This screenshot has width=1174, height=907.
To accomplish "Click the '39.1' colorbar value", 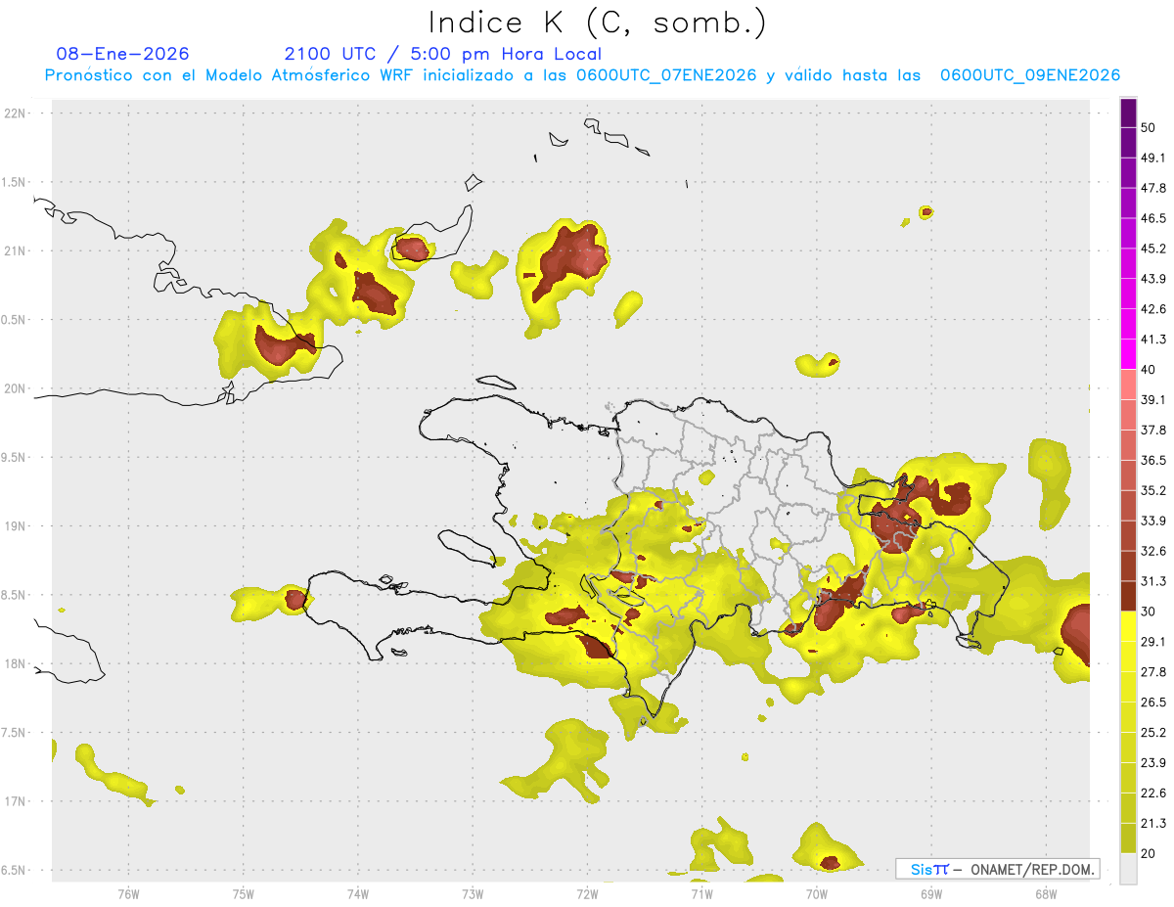I will pos(1153,400).
